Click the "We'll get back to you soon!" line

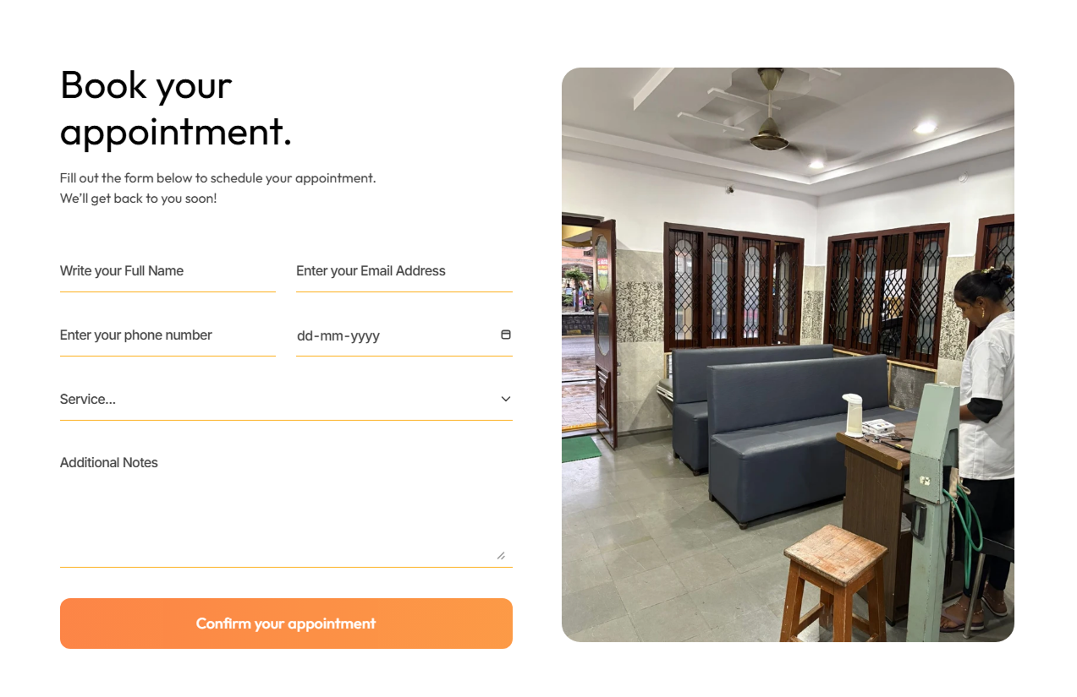(139, 199)
